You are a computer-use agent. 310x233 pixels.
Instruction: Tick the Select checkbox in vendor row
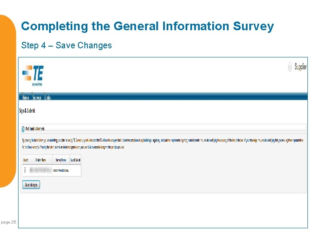25,170
